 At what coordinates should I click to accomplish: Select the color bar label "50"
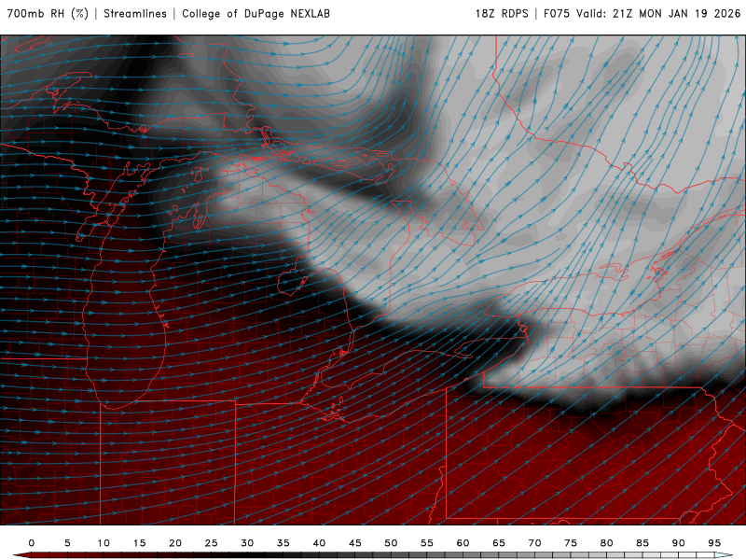[x=391, y=543]
